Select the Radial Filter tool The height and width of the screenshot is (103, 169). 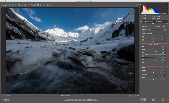click(x=41, y=5)
